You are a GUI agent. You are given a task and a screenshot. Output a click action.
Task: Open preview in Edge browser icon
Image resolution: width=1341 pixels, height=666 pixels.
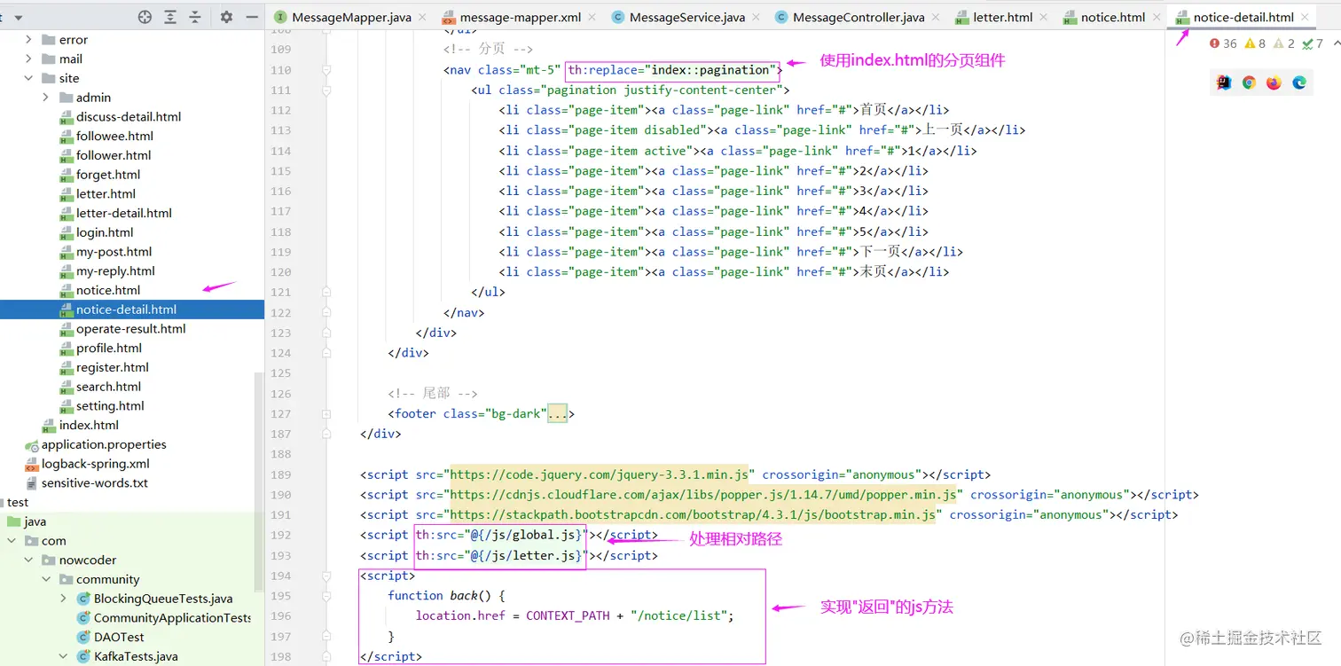coord(1299,82)
